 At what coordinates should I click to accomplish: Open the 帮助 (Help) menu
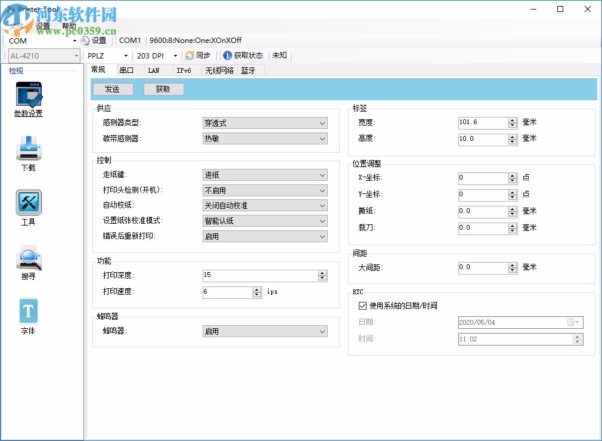(69, 25)
